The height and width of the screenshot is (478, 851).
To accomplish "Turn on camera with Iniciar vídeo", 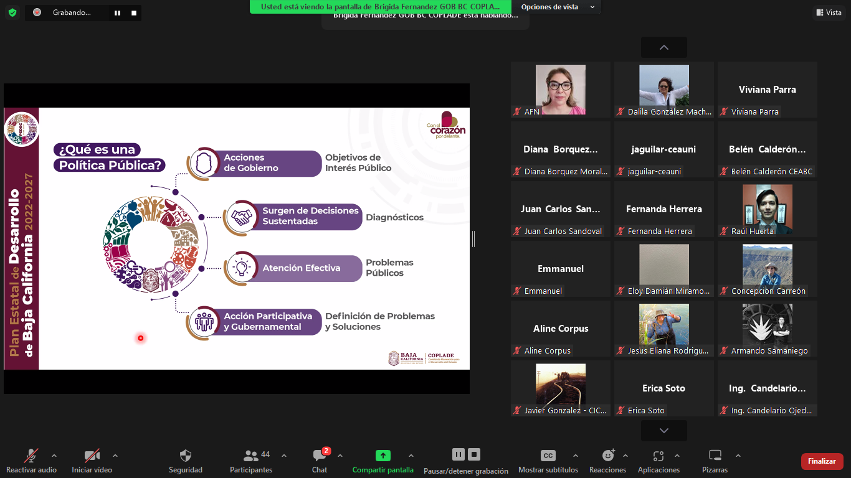I will [x=92, y=456].
